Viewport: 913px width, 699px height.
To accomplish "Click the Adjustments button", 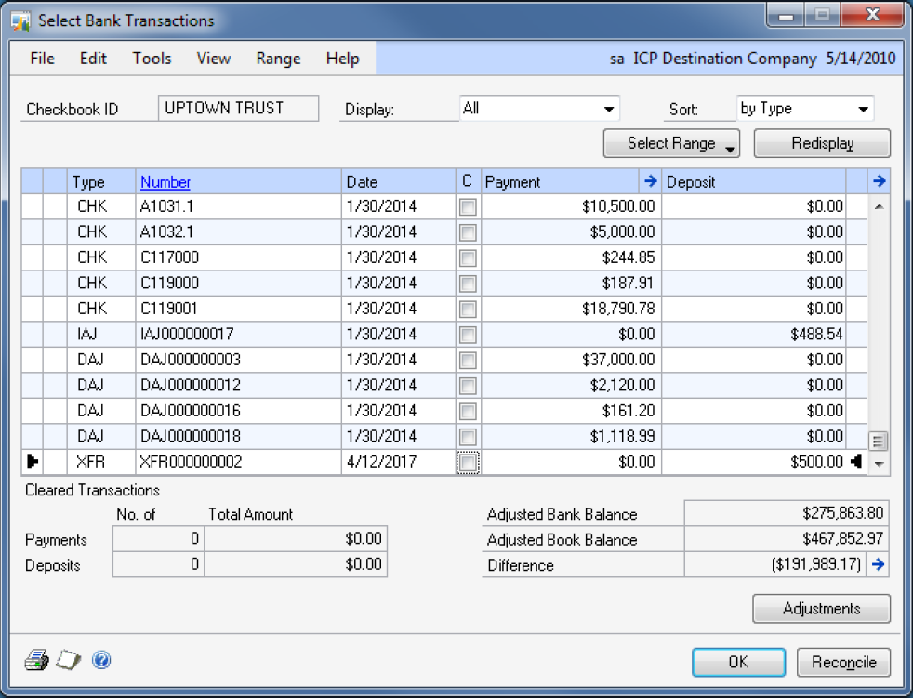I will tap(821, 609).
